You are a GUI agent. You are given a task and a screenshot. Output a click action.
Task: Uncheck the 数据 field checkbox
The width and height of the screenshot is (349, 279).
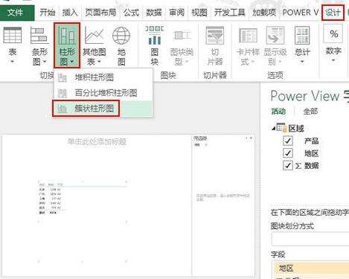click(x=287, y=165)
